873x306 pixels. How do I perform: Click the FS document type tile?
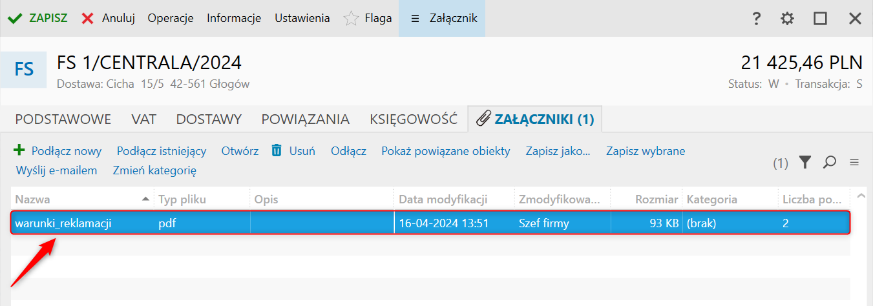coord(23,69)
